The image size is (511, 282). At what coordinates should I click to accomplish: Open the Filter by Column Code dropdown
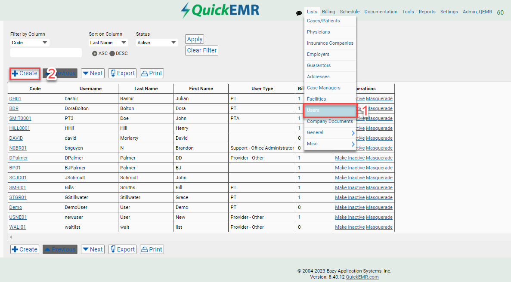30,43
